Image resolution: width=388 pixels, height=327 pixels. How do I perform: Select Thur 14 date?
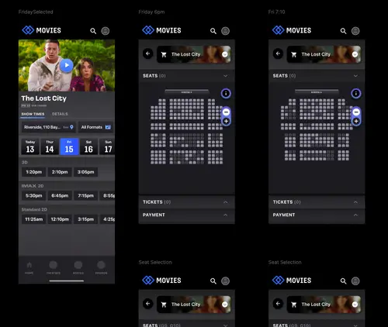(x=50, y=146)
